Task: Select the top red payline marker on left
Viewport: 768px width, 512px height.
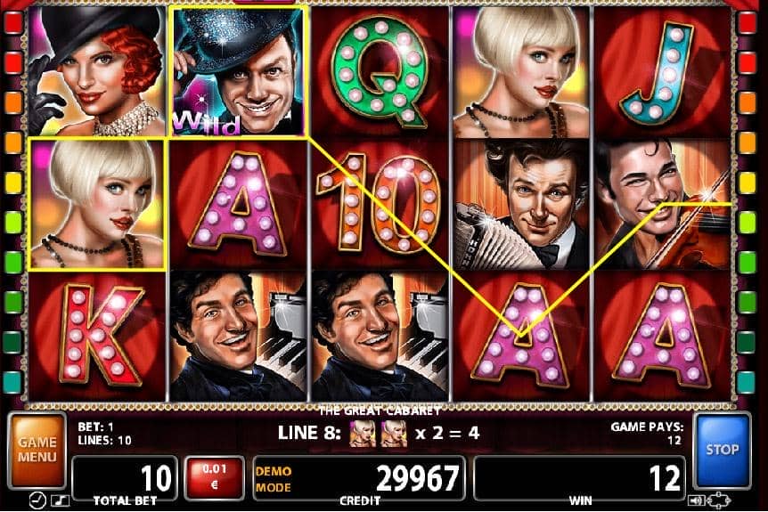Action: [13, 22]
